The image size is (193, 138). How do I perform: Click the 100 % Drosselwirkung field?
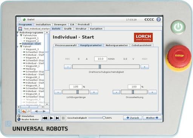point(134,87)
